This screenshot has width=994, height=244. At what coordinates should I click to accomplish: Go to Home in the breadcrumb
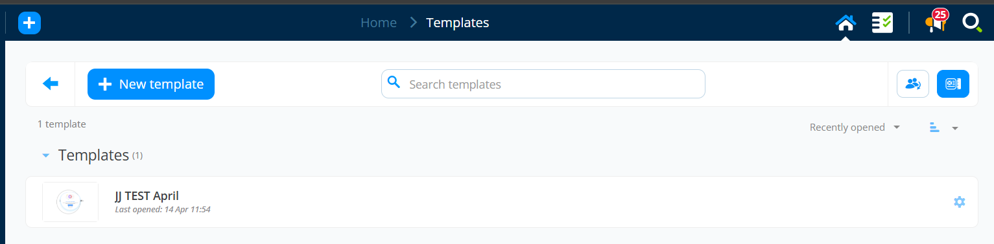[379, 23]
